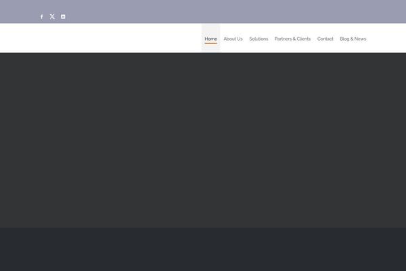Go to the Home menu item

(210, 39)
